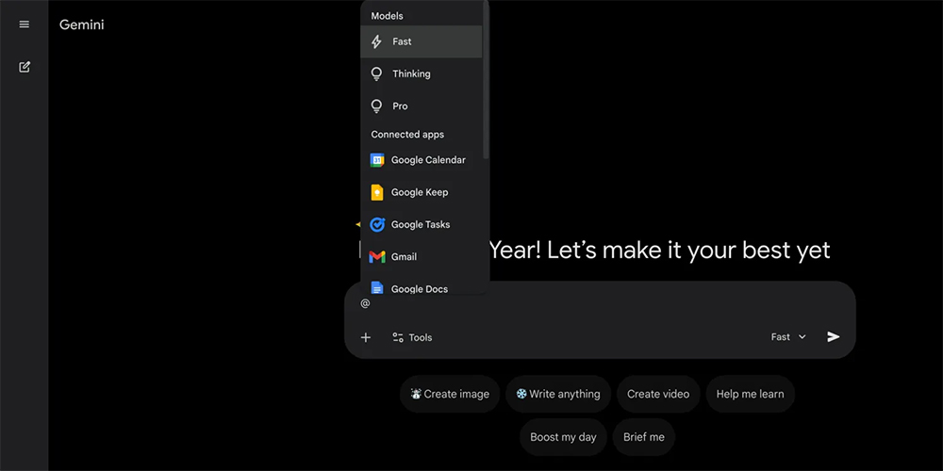Image resolution: width=943 pixels, height=471 pixels.
Task: Select the Fast model option
Action: pos(421,41)
